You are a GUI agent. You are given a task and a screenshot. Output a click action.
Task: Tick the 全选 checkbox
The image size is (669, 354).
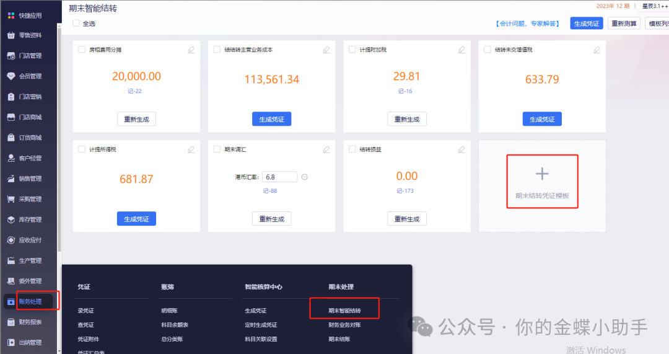[x=76, y=24]
